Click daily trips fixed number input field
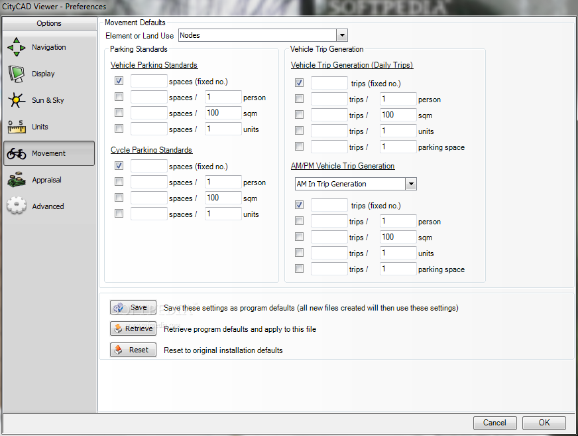Screen dimensions: 578x436 tap(329, 83)
